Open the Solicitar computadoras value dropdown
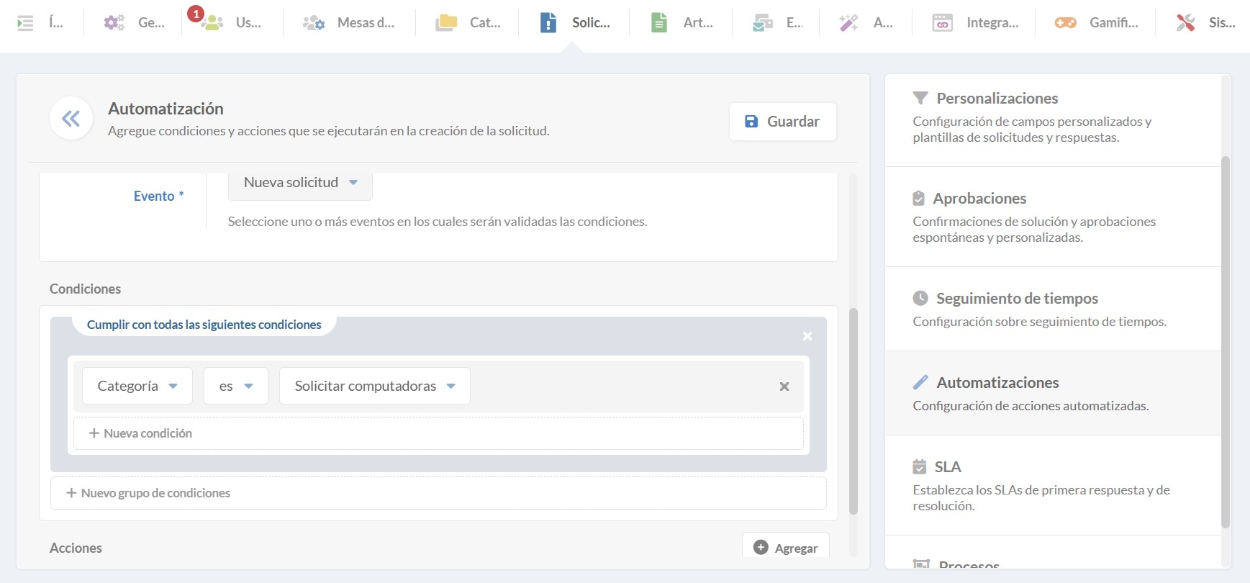Screen dimensions: 1250x583 pos(374,387)
